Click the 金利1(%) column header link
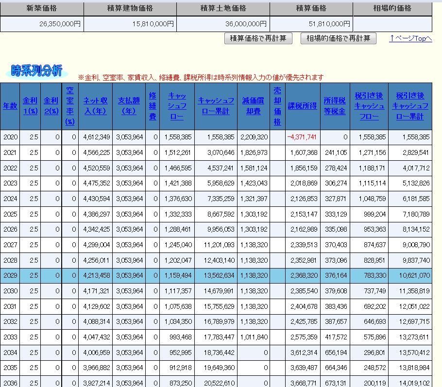The height and width of the screenshot is (387, 442). (30, 106)
